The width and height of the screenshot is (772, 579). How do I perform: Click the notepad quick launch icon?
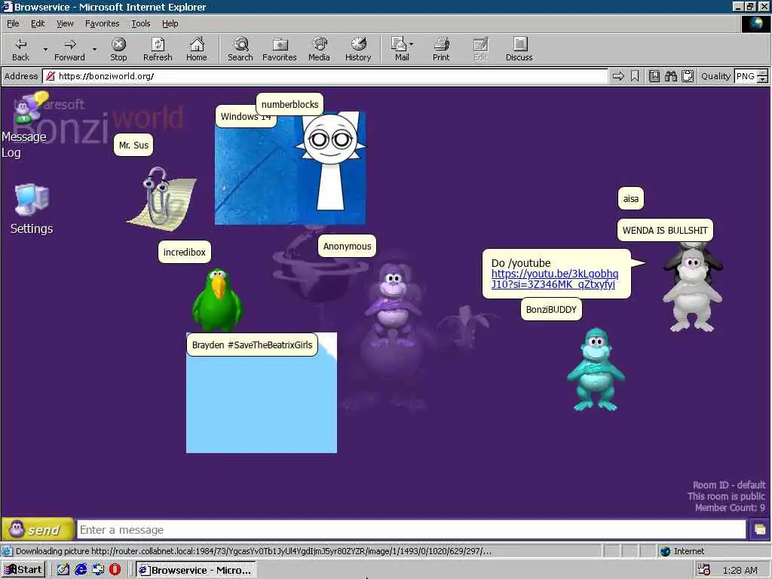63,570
